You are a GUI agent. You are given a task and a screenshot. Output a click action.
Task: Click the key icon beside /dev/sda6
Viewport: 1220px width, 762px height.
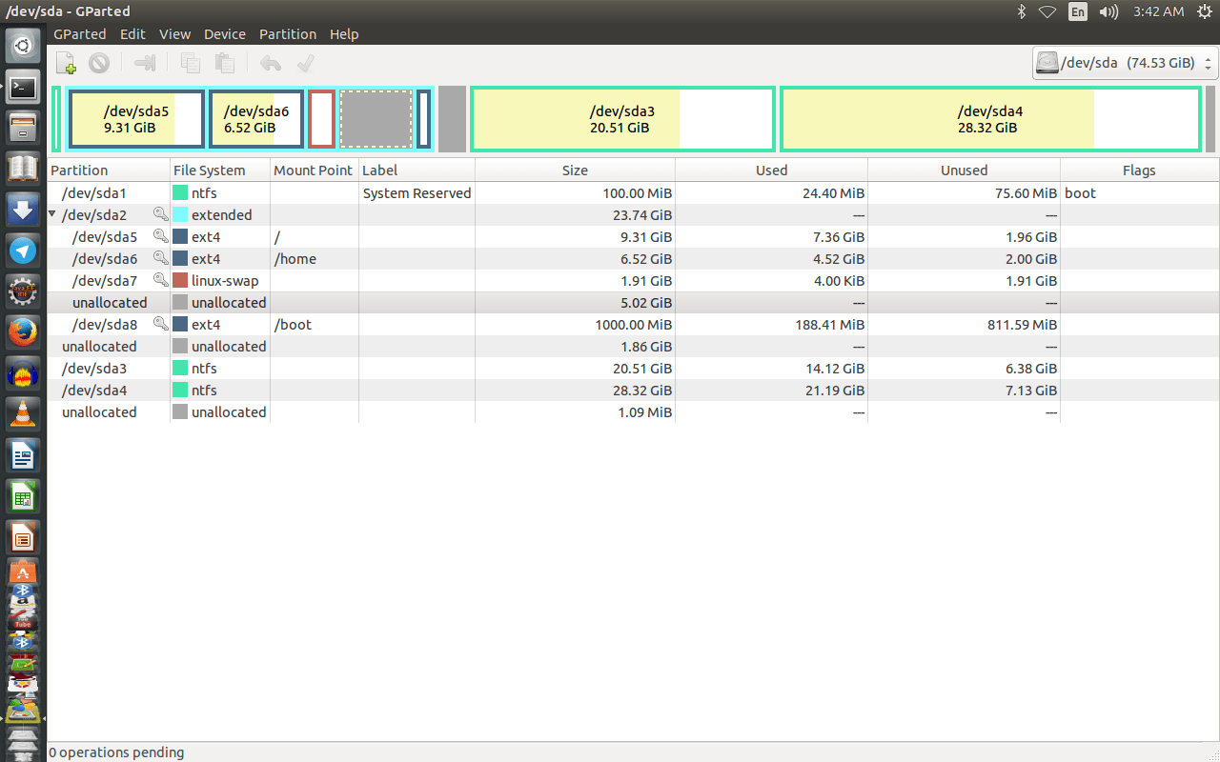point(160,258)
